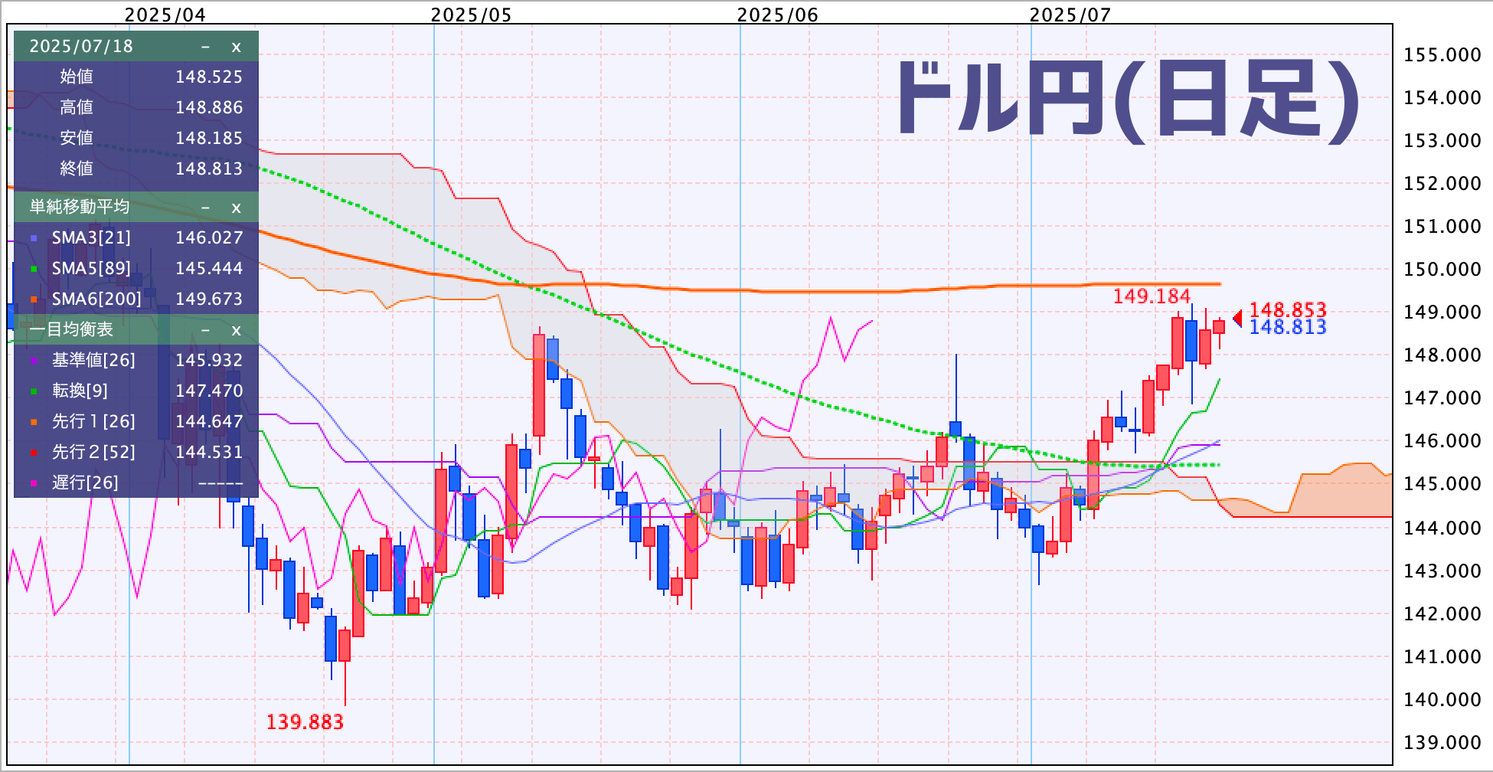Minimize the 2025/07/18 price panel
The width and height of the screenshot is (1493, 772).
(x=205, y=47)
